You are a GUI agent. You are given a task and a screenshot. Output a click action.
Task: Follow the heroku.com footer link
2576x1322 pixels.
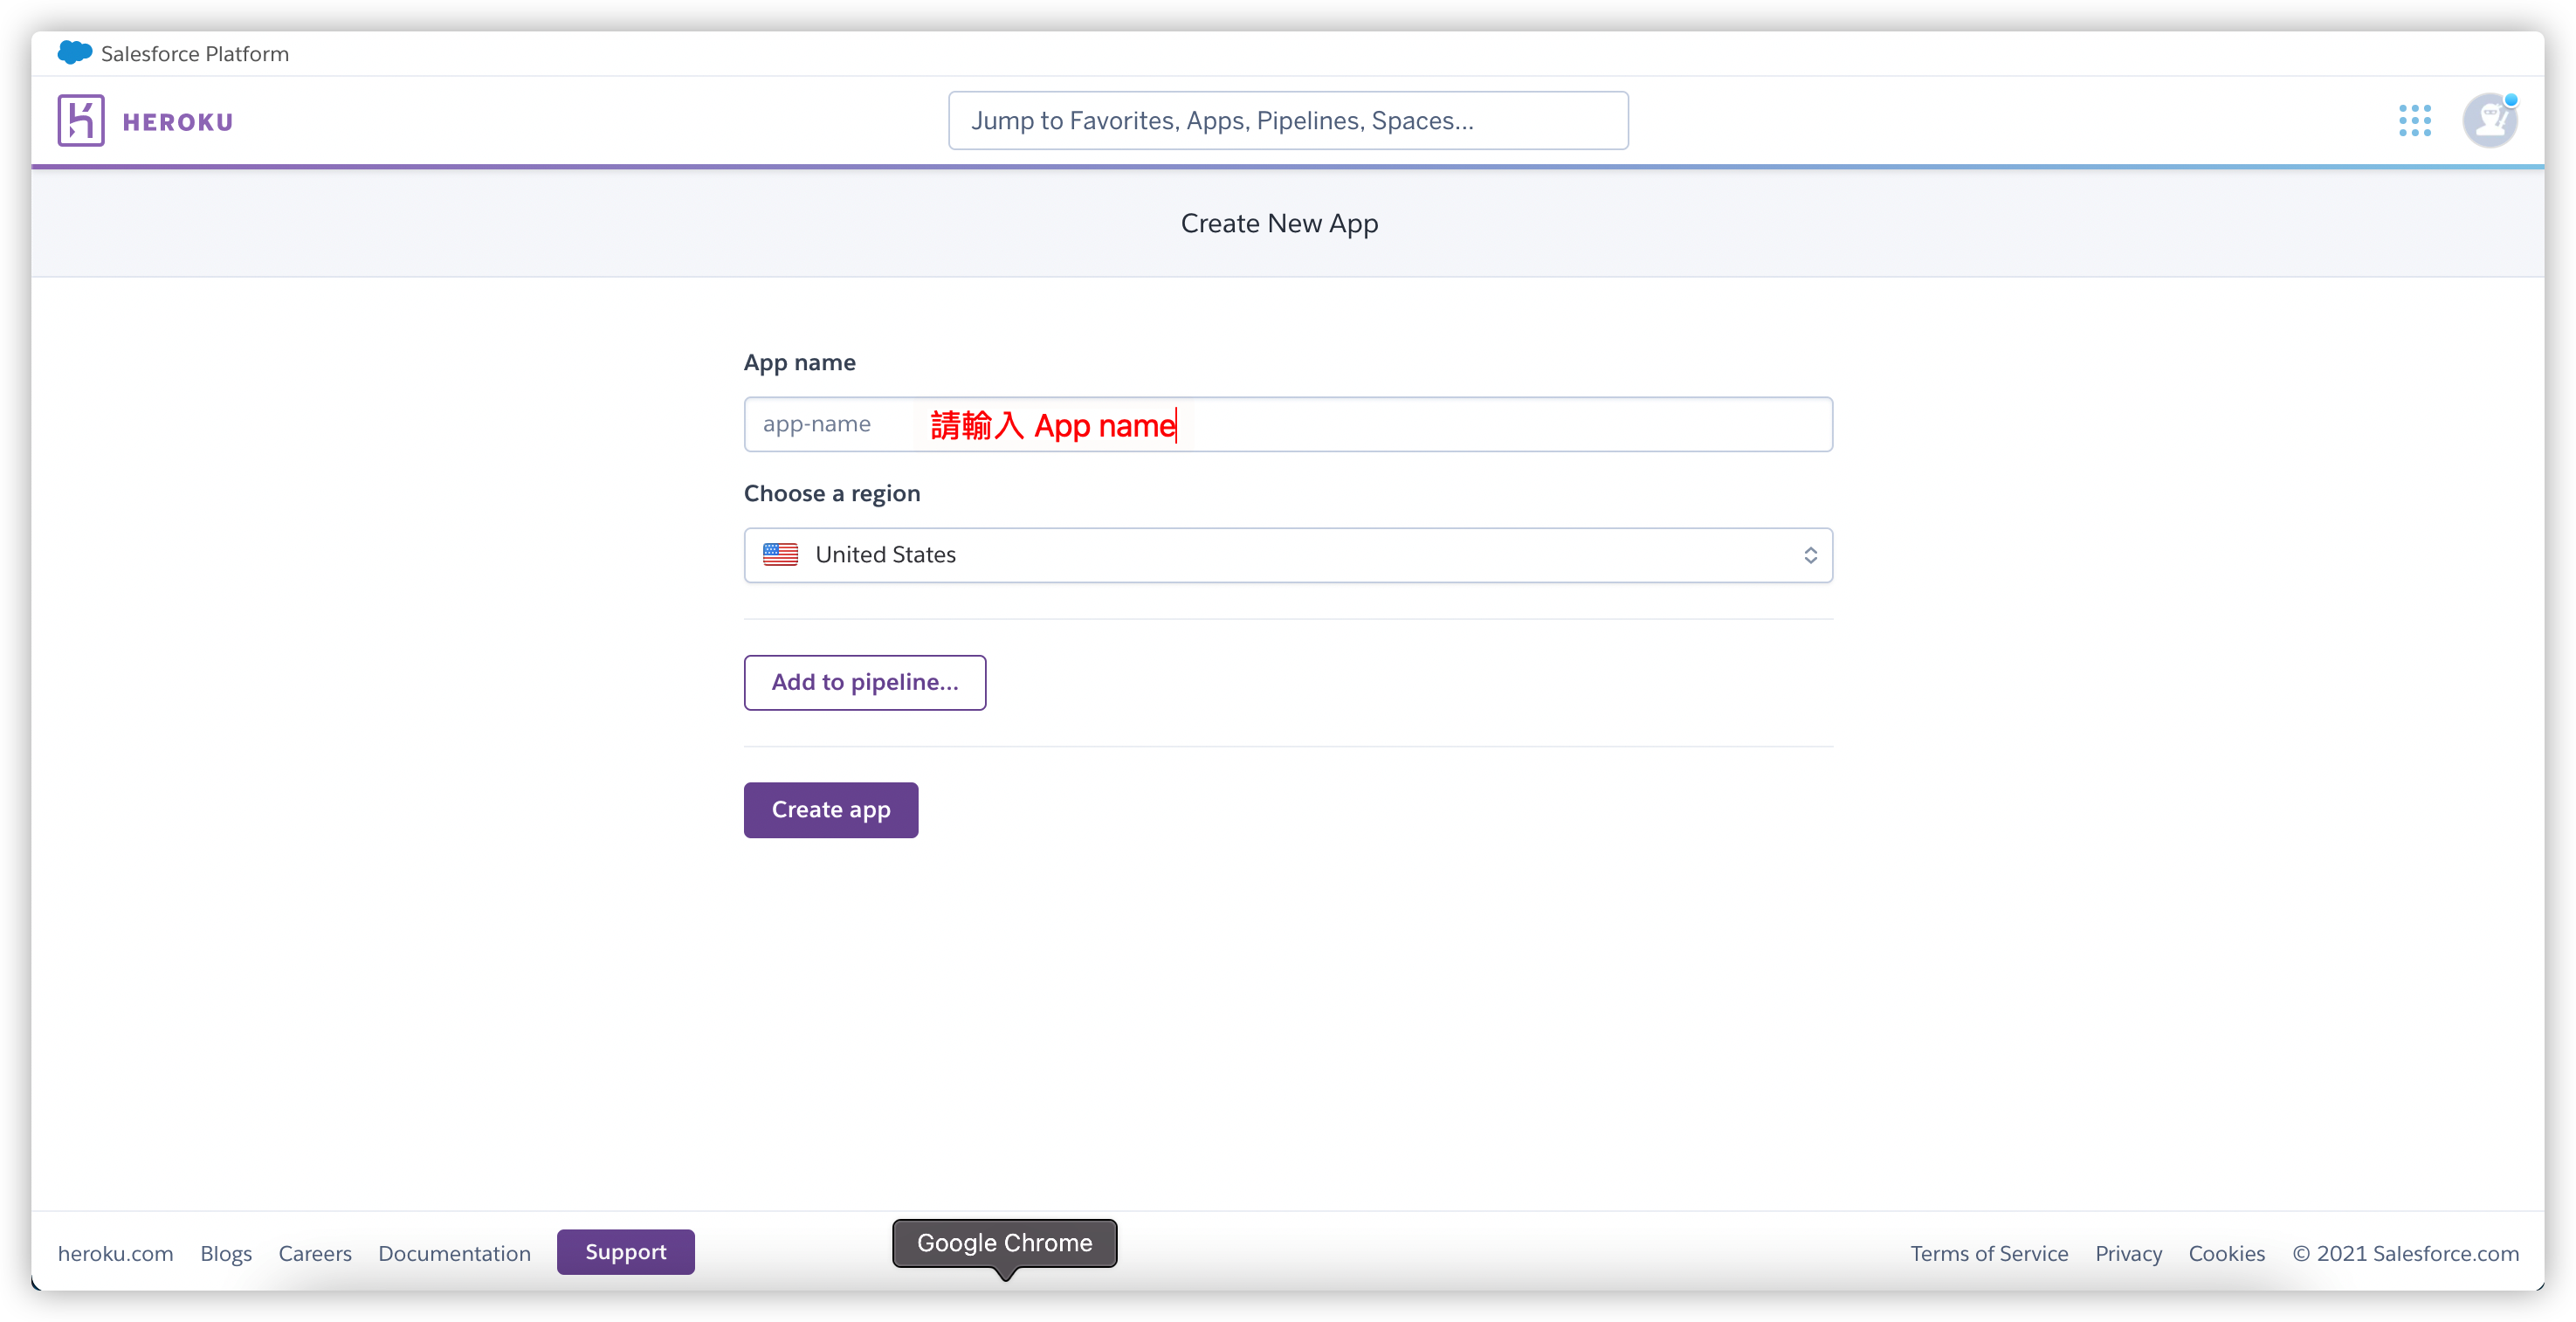click(x=115, y=1254)
